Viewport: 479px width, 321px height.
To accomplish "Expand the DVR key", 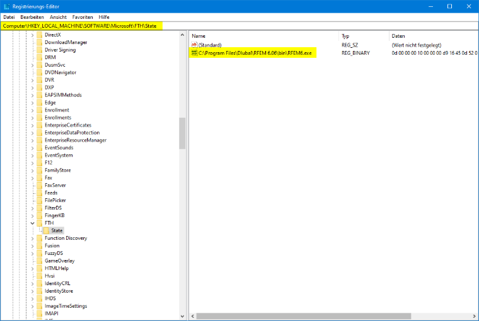I will click(32, 80).
